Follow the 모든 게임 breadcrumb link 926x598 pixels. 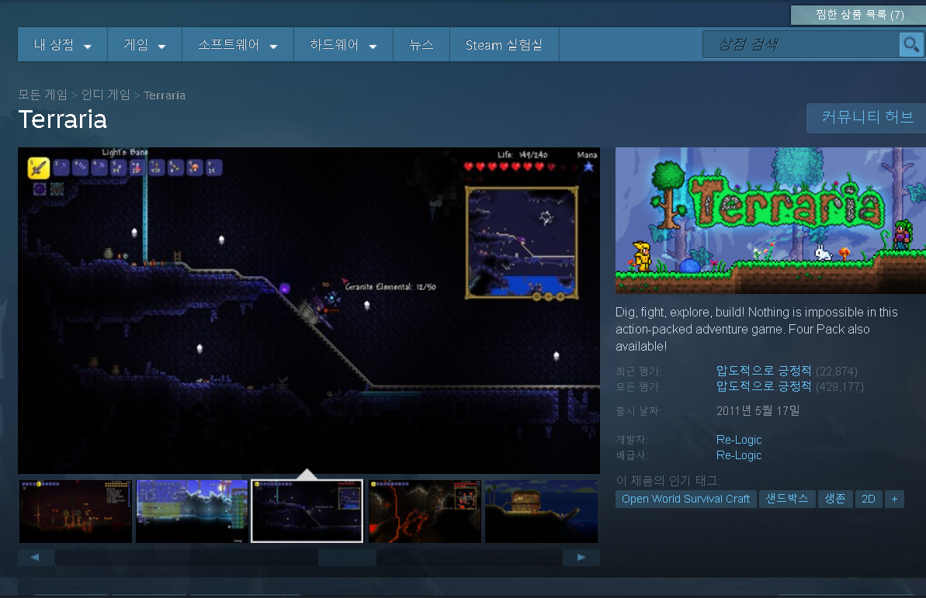43,95
